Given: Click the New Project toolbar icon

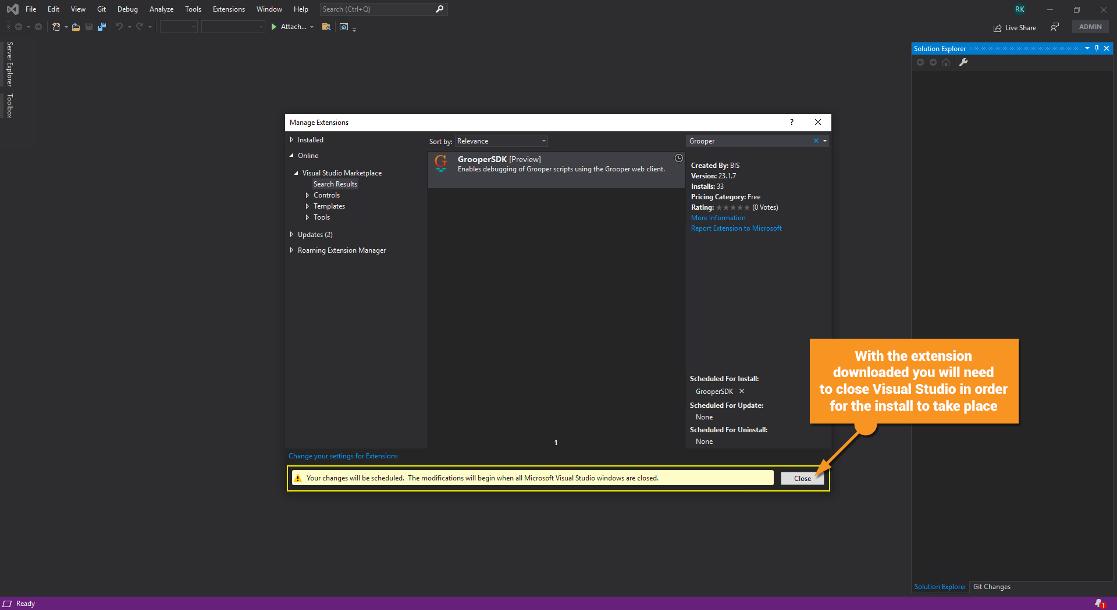Looking at the screenshot, I should 56,27.
